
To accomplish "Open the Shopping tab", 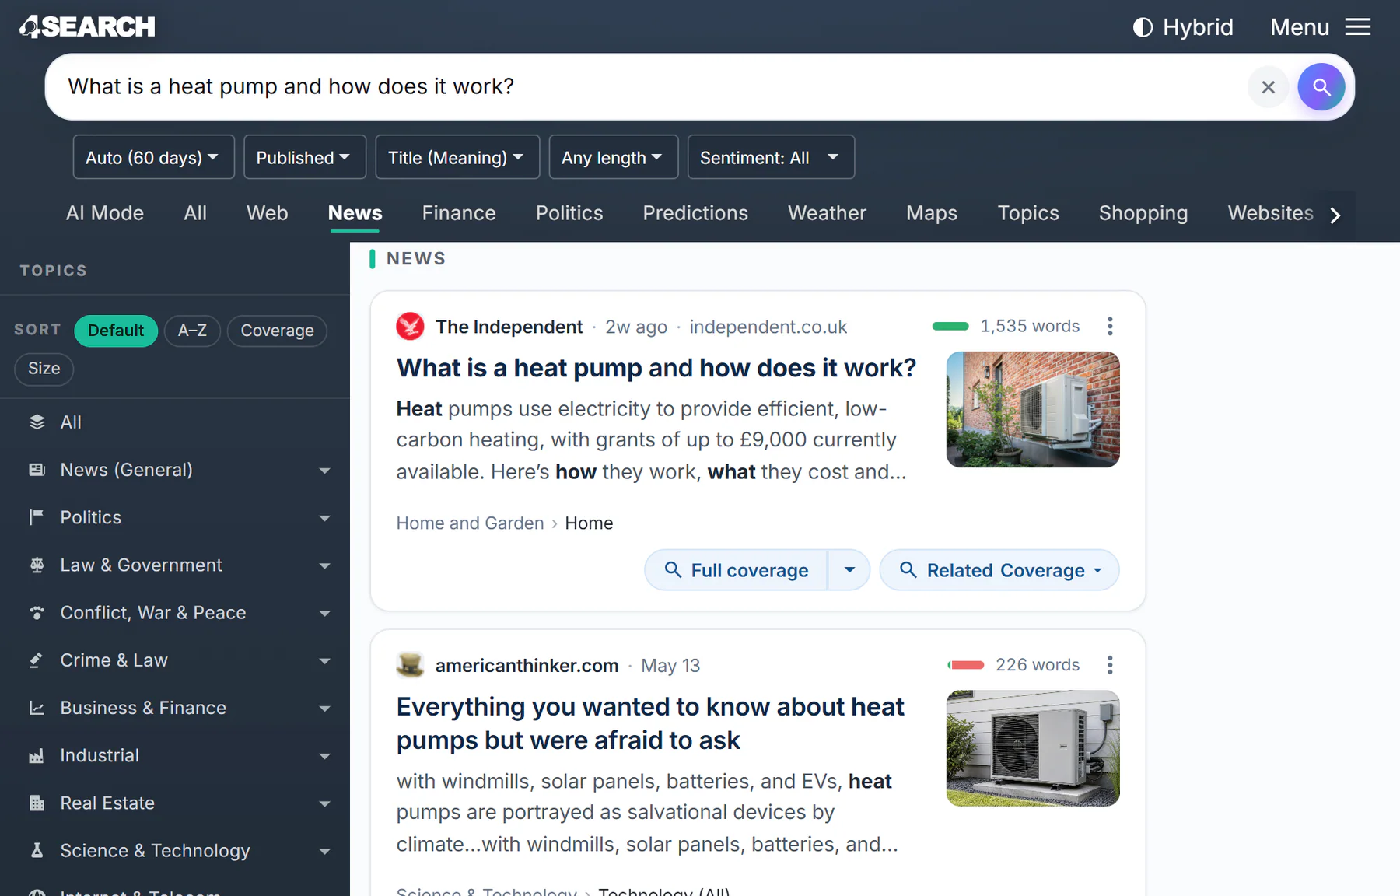I will (1143, 213).
